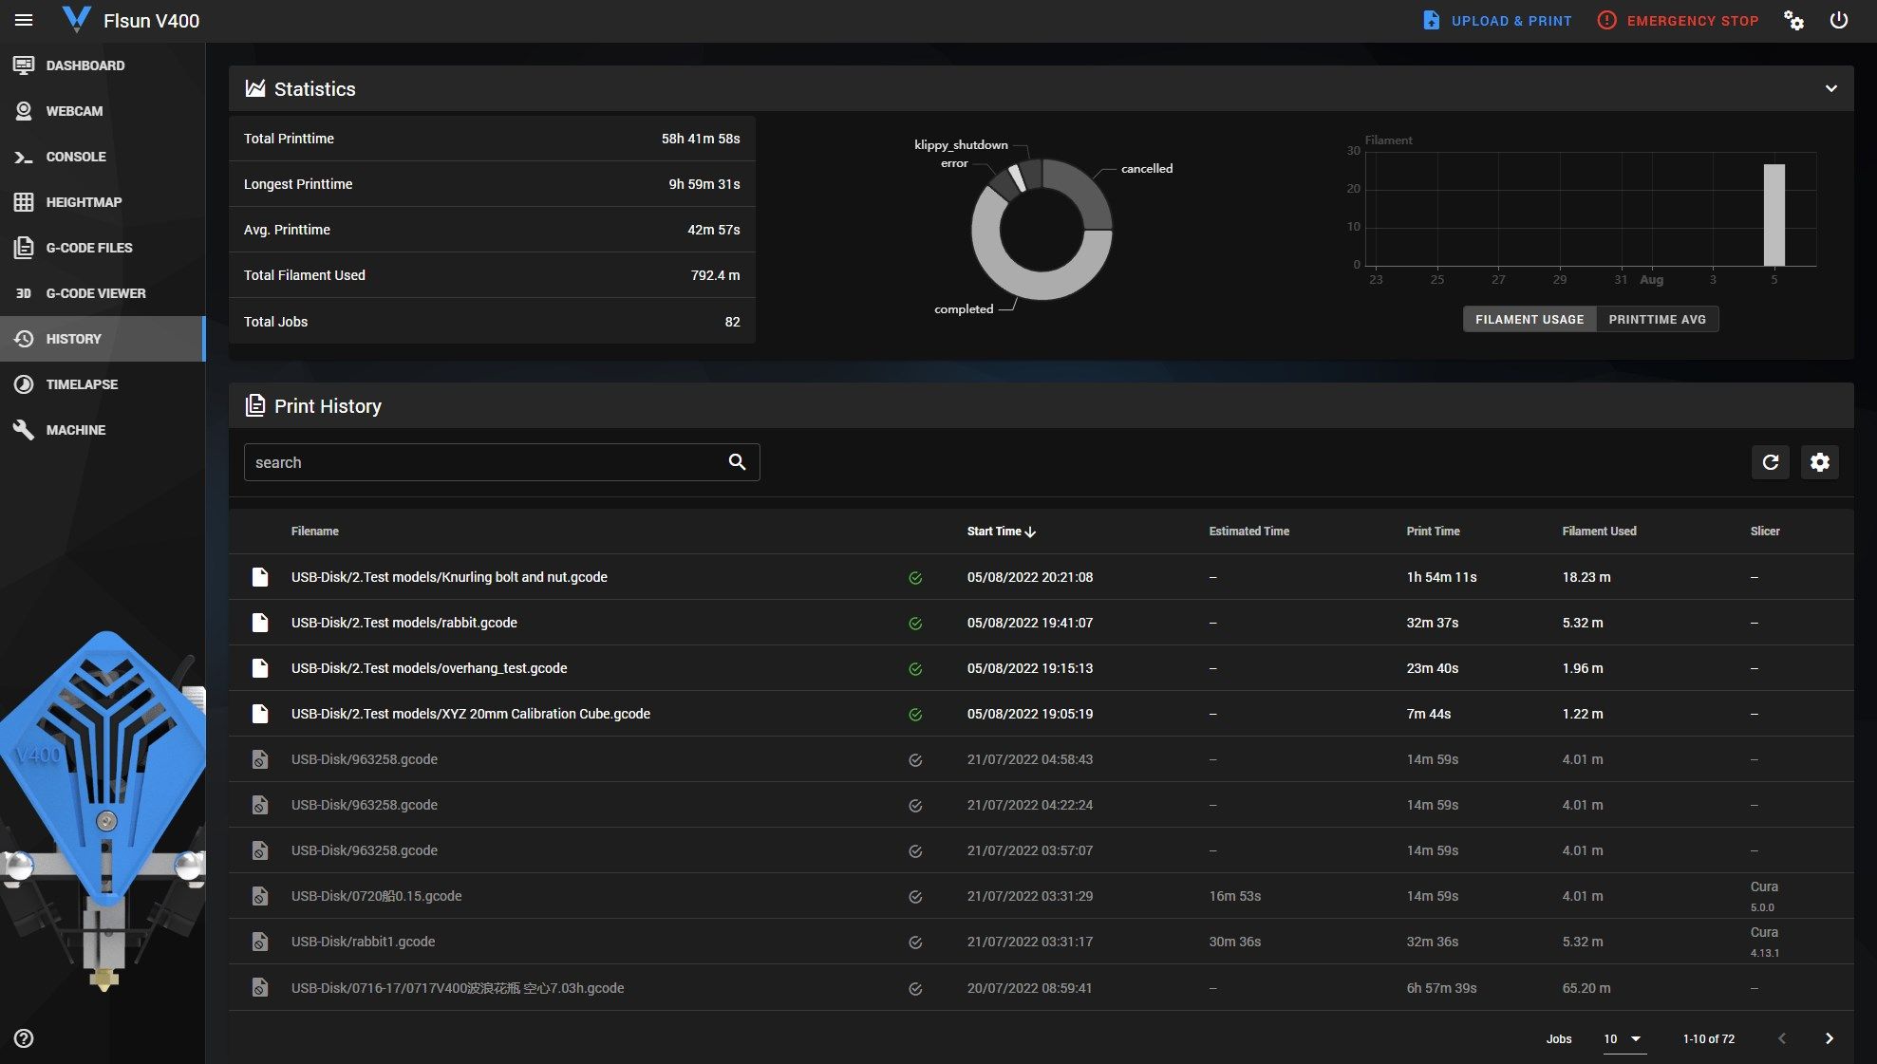Switch chart to Filament Usage
The image size is (1877, 1064).
click(x=1530, y=320)
